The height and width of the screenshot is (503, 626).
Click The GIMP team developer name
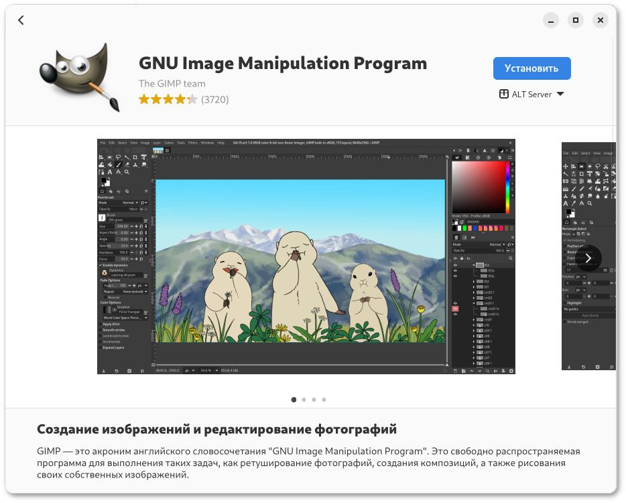[x=172, y=84]
